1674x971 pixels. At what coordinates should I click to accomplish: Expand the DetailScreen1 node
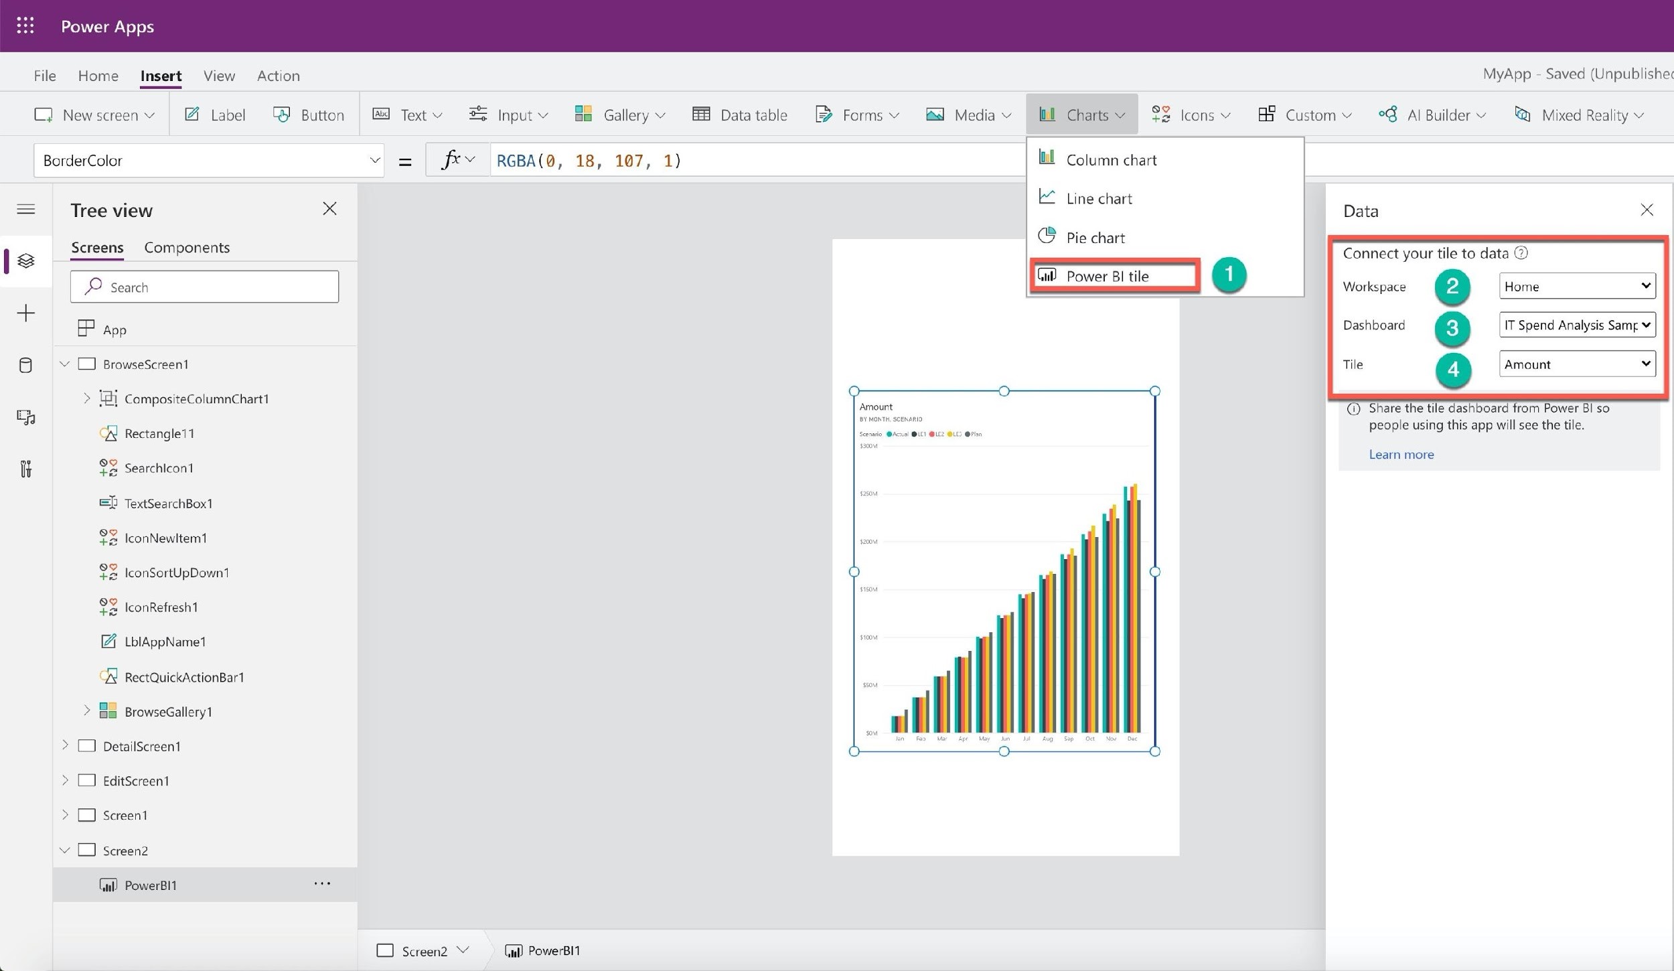coord(64,745)
